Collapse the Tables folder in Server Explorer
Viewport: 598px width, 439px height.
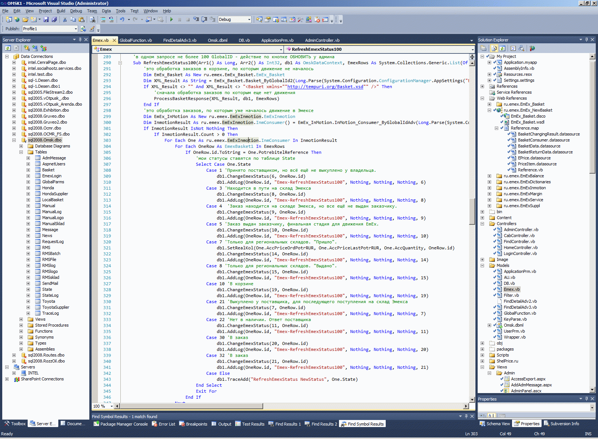tap(21, 152)
